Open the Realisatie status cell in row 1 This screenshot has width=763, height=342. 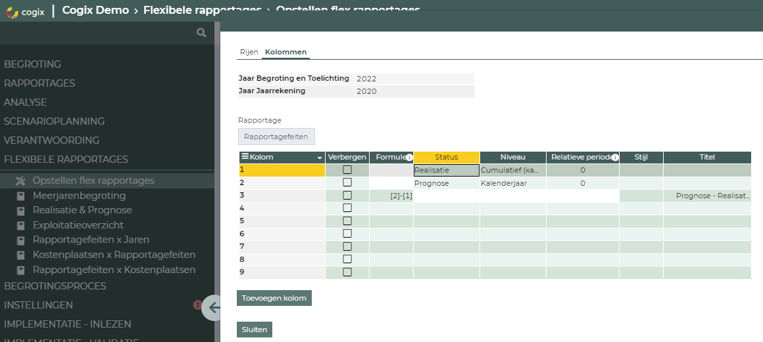click(446, 170)
